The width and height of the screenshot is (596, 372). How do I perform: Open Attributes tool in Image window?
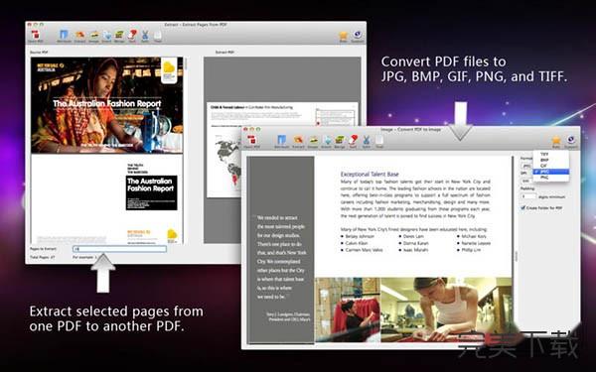click(282, 140)
